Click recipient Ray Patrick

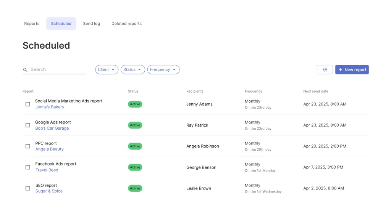tap(197, 125)
